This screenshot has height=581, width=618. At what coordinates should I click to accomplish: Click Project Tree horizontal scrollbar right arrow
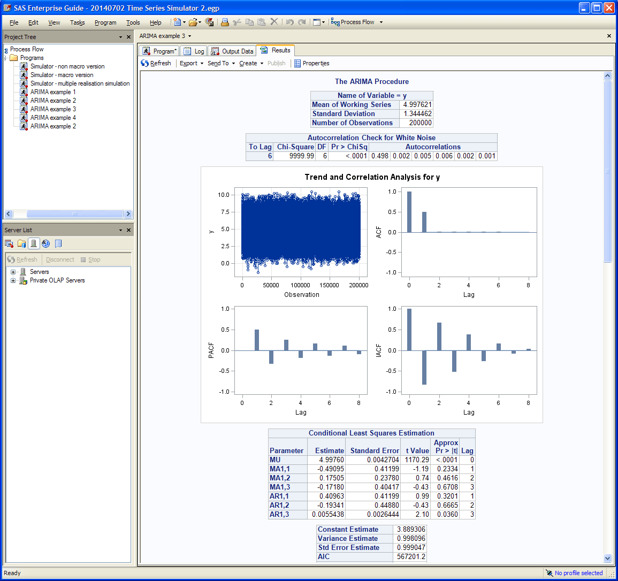[128, 214]
